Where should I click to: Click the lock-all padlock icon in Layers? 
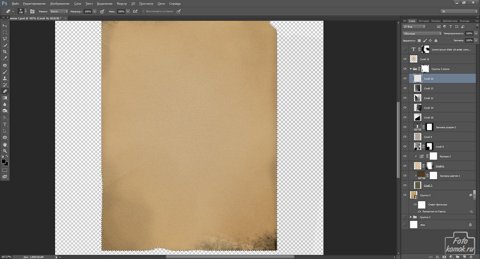436,41
